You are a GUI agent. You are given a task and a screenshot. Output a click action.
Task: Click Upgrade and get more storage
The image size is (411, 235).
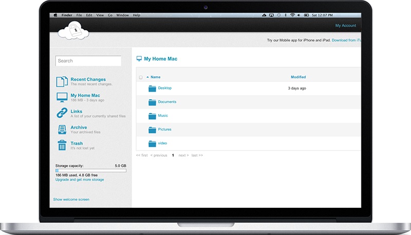pos(80,180)
